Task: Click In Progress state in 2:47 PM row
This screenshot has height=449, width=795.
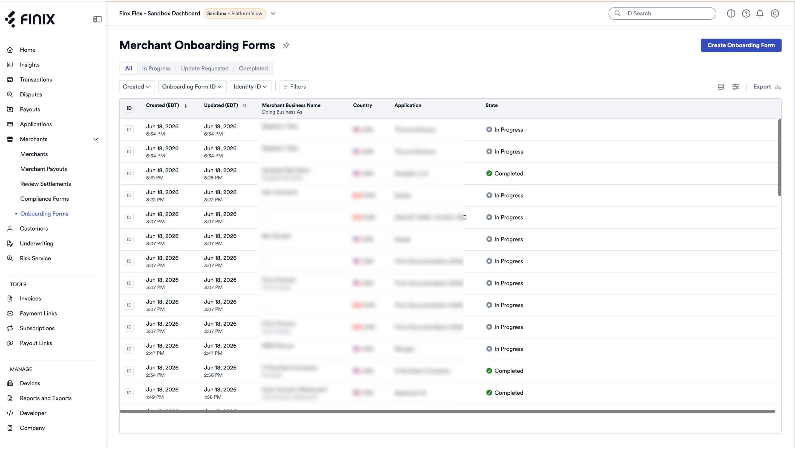Action: coord(505,349)
